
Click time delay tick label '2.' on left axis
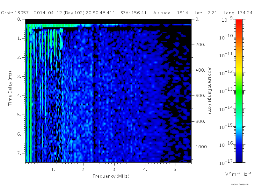click(x=19, y=58)
